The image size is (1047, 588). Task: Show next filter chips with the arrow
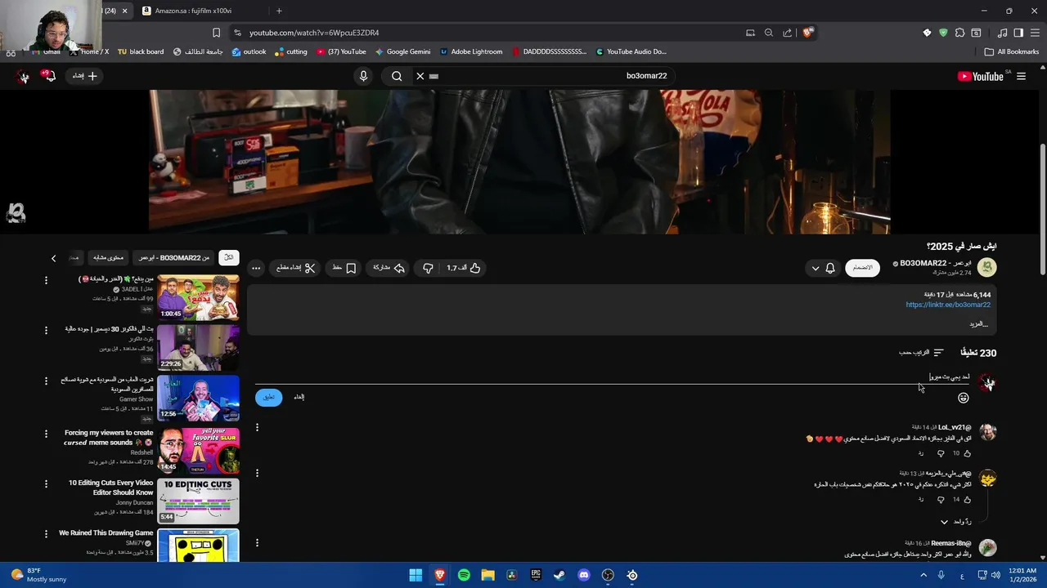[x=53, y=258]
